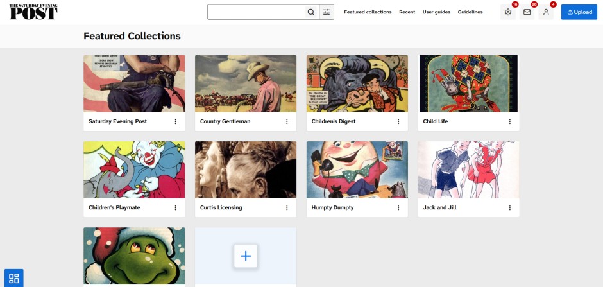Screen dimensions: 603x287
Task: Click the Children's Digest title text
Action: (x=334, y=121)
